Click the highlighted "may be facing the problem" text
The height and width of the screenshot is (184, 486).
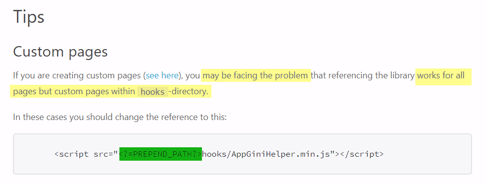256,75
